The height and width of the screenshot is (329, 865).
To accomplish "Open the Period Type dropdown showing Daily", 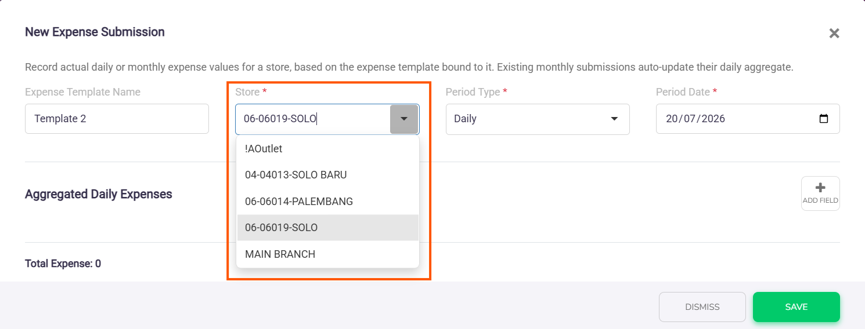I will click(538, 119).
